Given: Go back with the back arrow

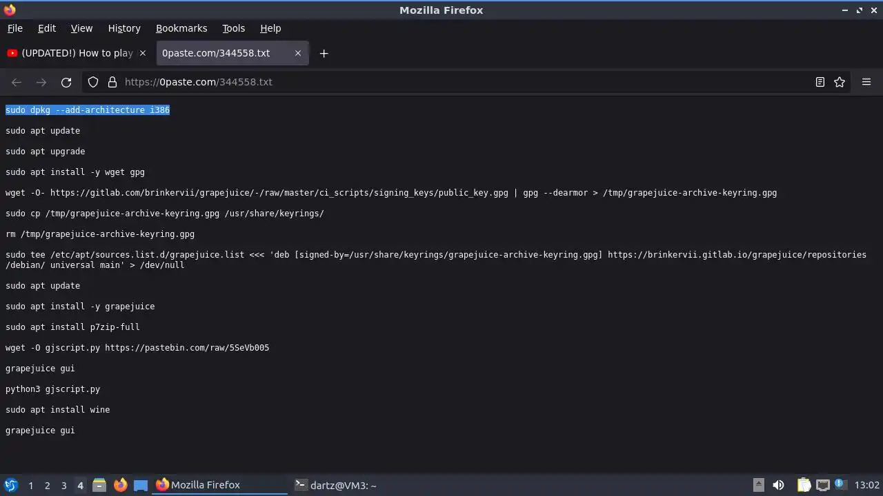Looking at the screenshot, I should tap(17, 82).
